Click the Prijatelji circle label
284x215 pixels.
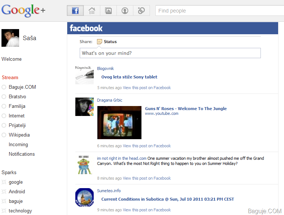pyautogui.click(x=17, y=126)
